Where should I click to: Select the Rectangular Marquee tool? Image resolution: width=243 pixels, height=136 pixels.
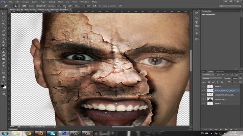pos(3,17)
